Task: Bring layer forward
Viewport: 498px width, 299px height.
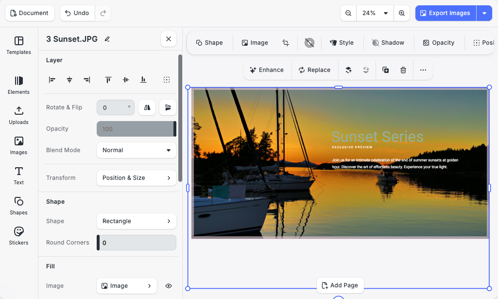Action: tap(349, 70)
